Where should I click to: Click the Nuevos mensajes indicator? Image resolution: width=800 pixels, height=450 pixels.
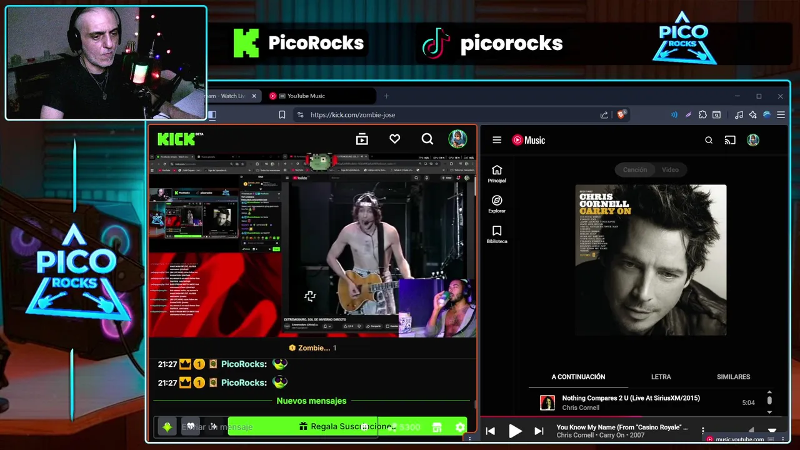click(x=311, y=401)
